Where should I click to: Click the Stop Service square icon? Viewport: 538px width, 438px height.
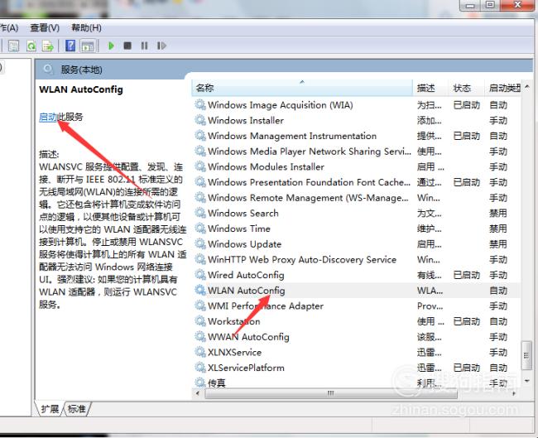coord(127,46)
